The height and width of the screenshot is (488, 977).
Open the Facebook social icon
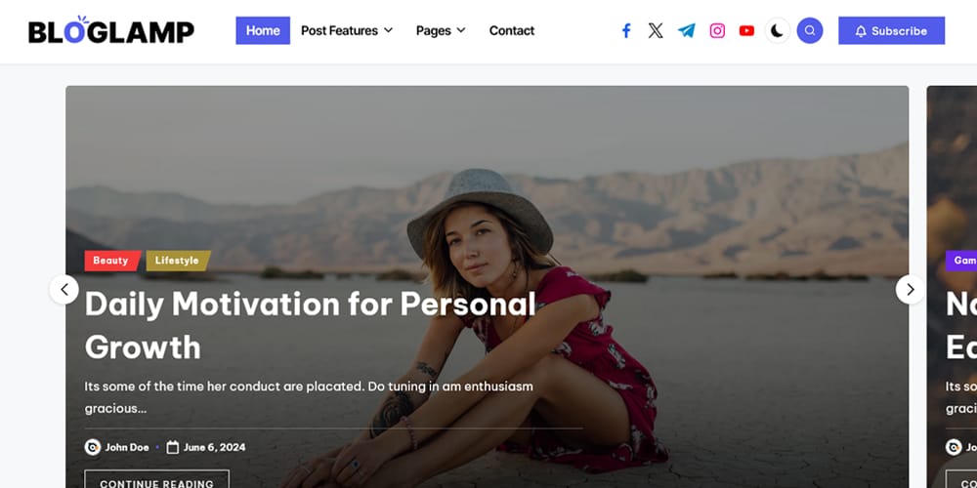pos(626,30)
